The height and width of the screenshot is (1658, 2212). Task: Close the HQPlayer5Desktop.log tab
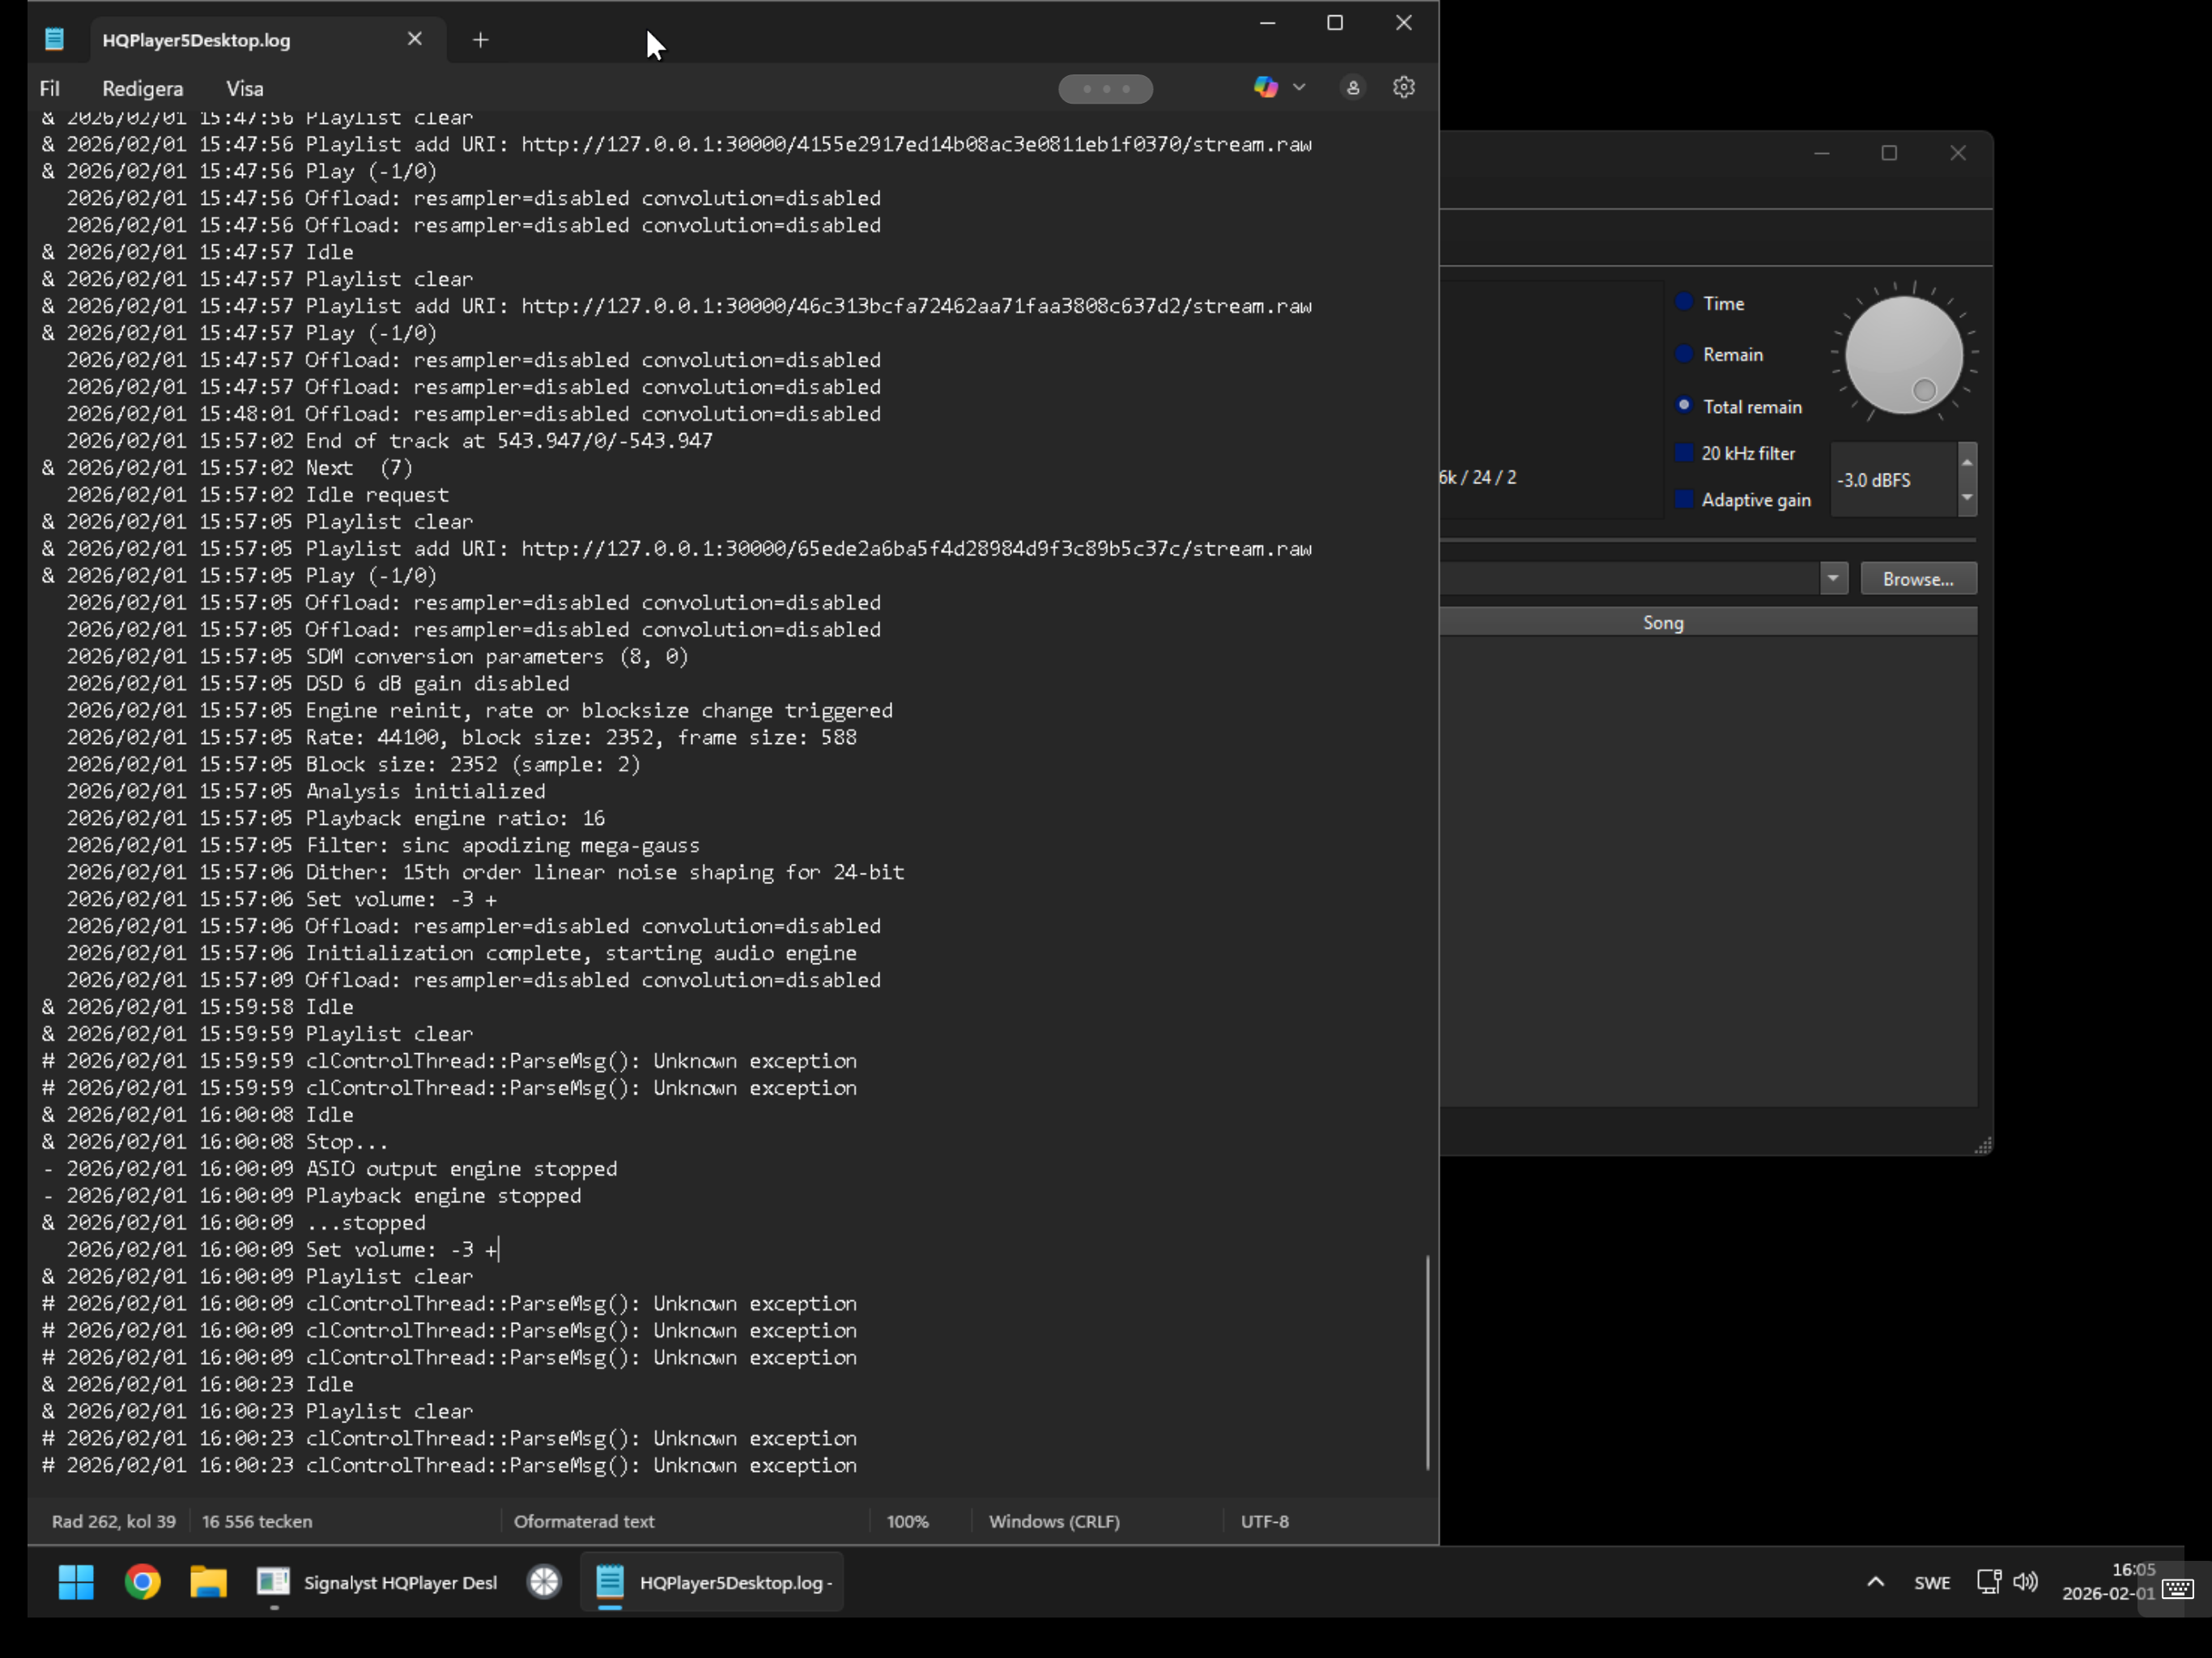pos(414,39)
